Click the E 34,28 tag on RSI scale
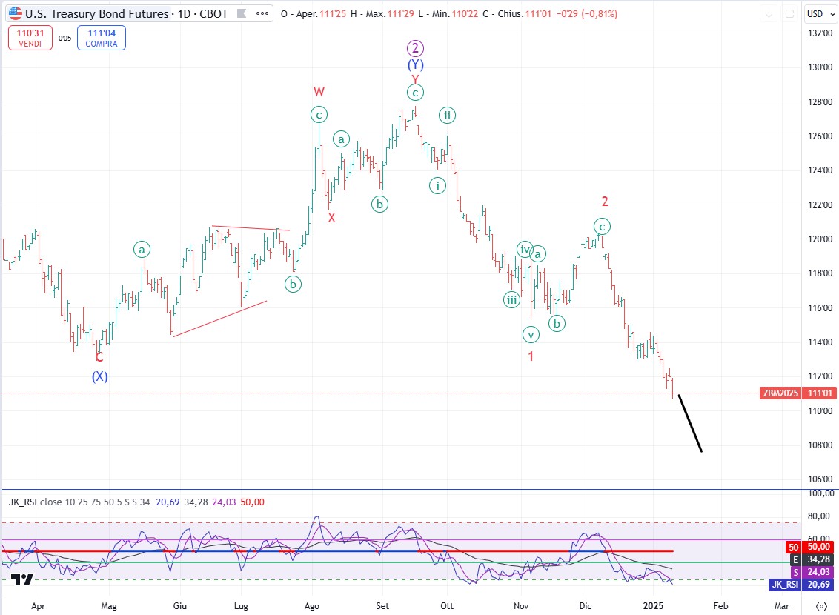The height and width of the screenshot is (615, 839). coord(811,559)
